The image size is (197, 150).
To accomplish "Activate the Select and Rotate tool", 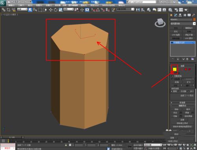I will click(x=56, y=10).
